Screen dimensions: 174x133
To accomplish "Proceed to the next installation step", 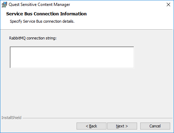I will point(122,126).
